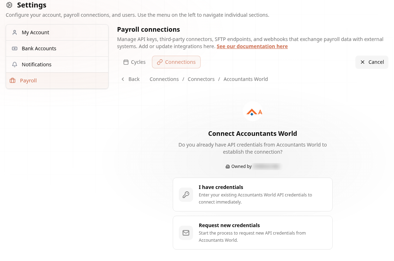Choose the Request new credentials option
Screen dimensions: 394x261
[x=253, y=232]
